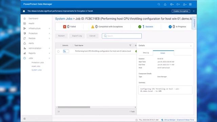Open the user account menu
This screenshot has width=217, height=122.
pos(184,4)
